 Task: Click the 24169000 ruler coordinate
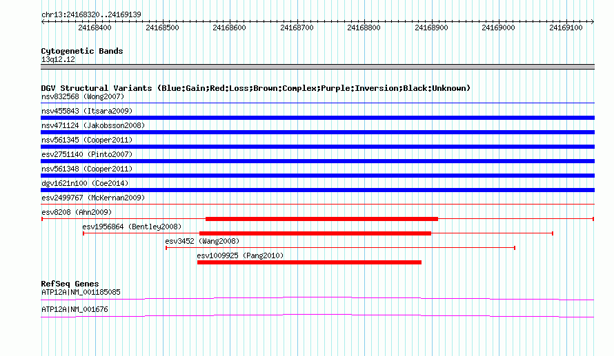pos(498,28)
